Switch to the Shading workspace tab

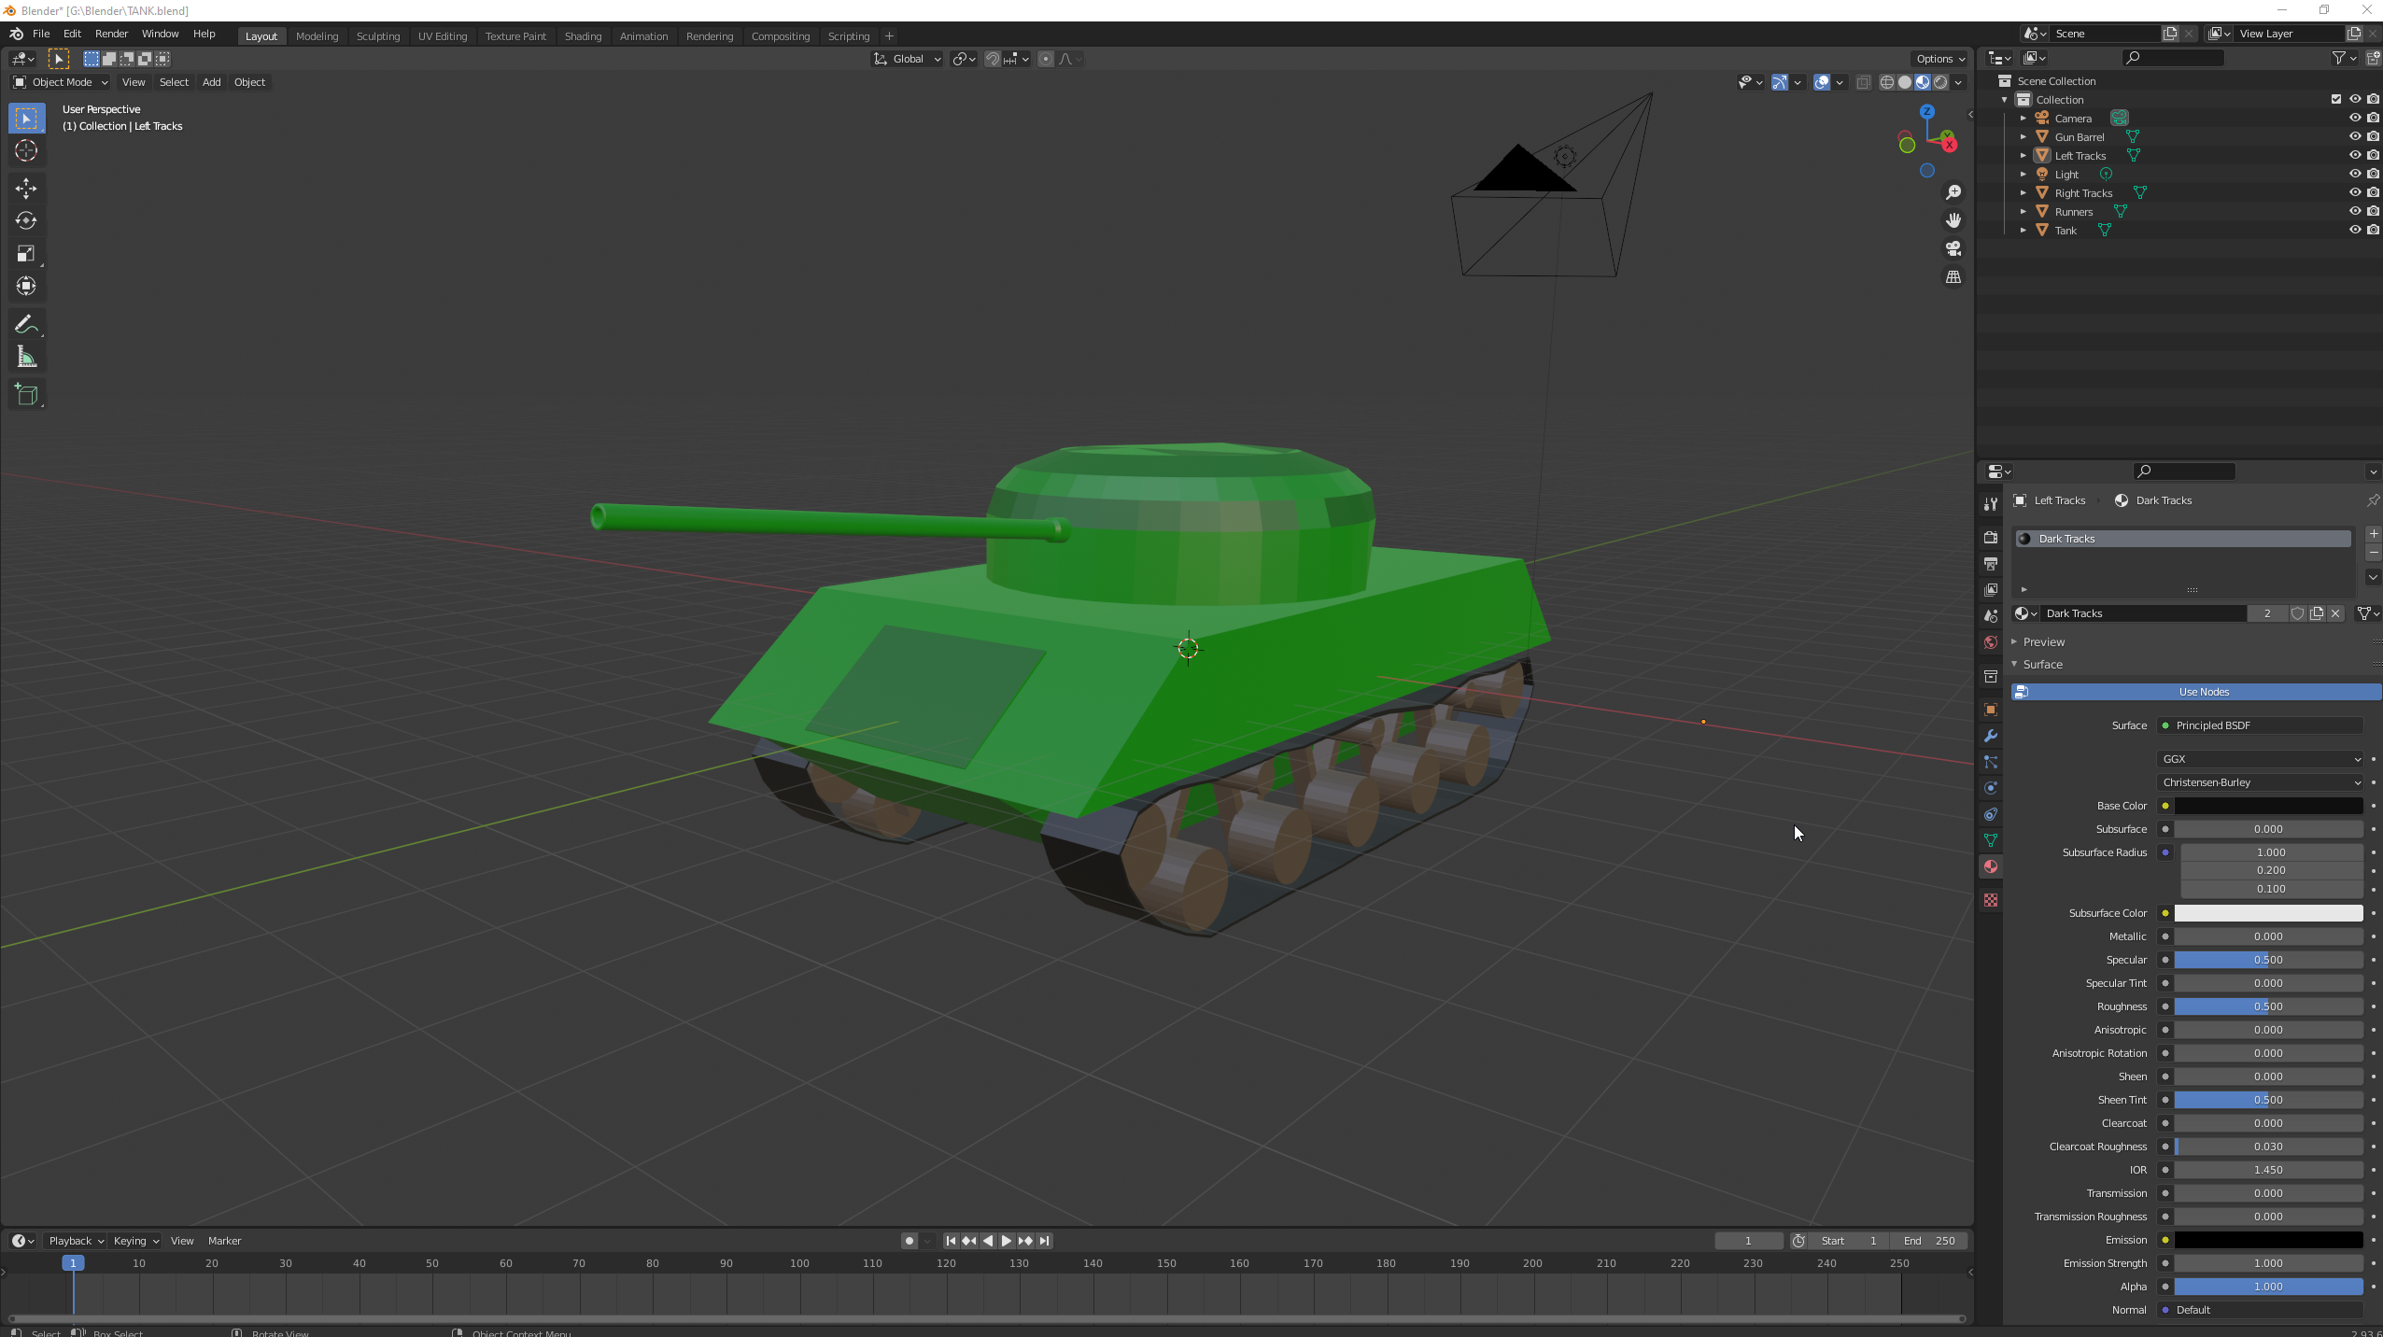pyautogui.click(x=583, y=36)
